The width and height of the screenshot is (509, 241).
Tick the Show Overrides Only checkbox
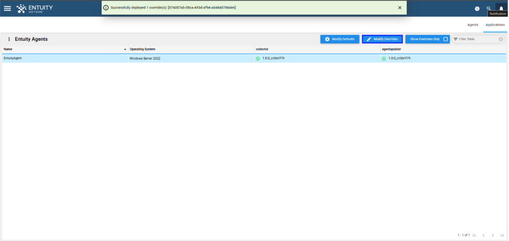click(445, 39)
